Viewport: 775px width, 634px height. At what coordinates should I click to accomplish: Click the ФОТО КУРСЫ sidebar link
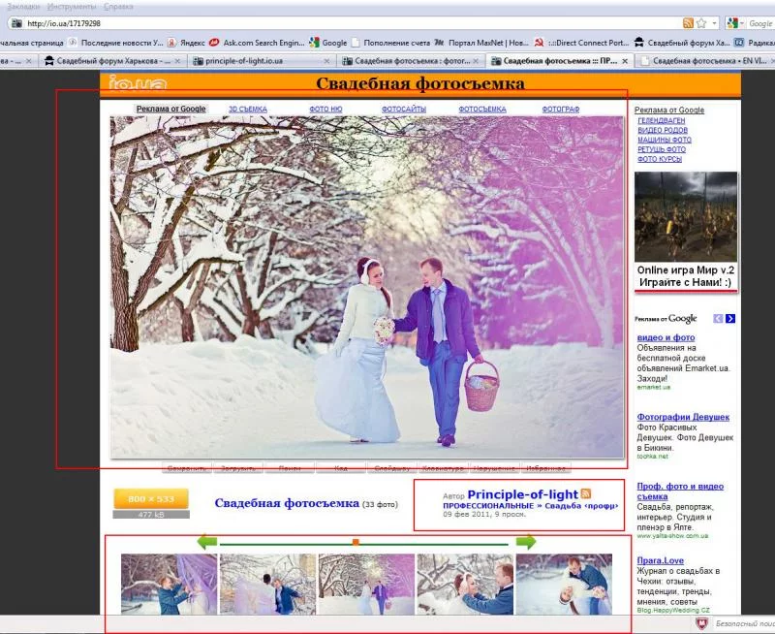coord(660,159)
